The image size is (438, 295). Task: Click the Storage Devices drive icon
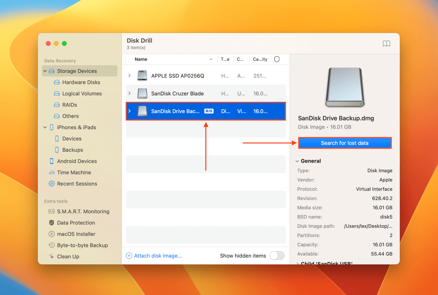point(51,71)
